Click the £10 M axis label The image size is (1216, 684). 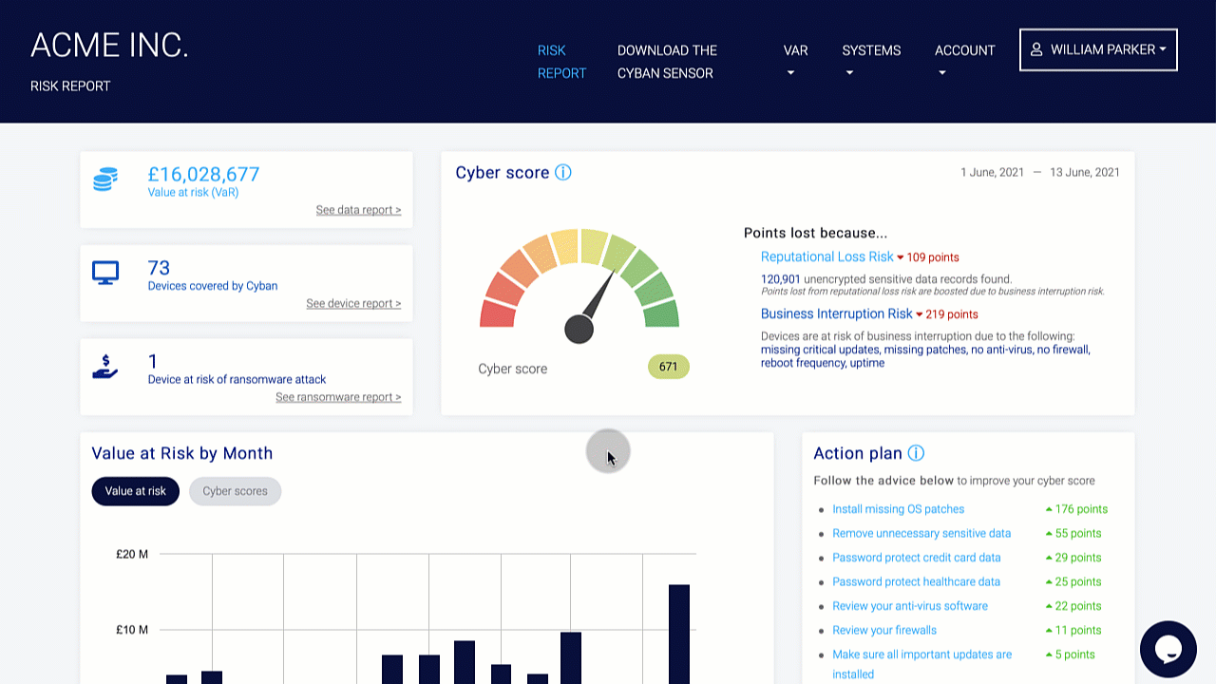(x=132, y=630)
